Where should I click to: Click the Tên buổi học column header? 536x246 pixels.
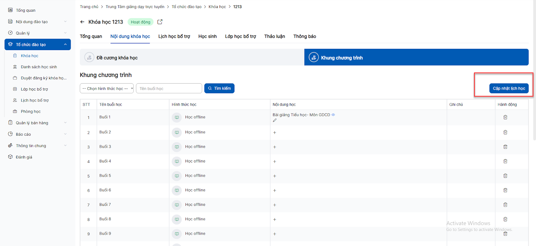tap(111, 105)
